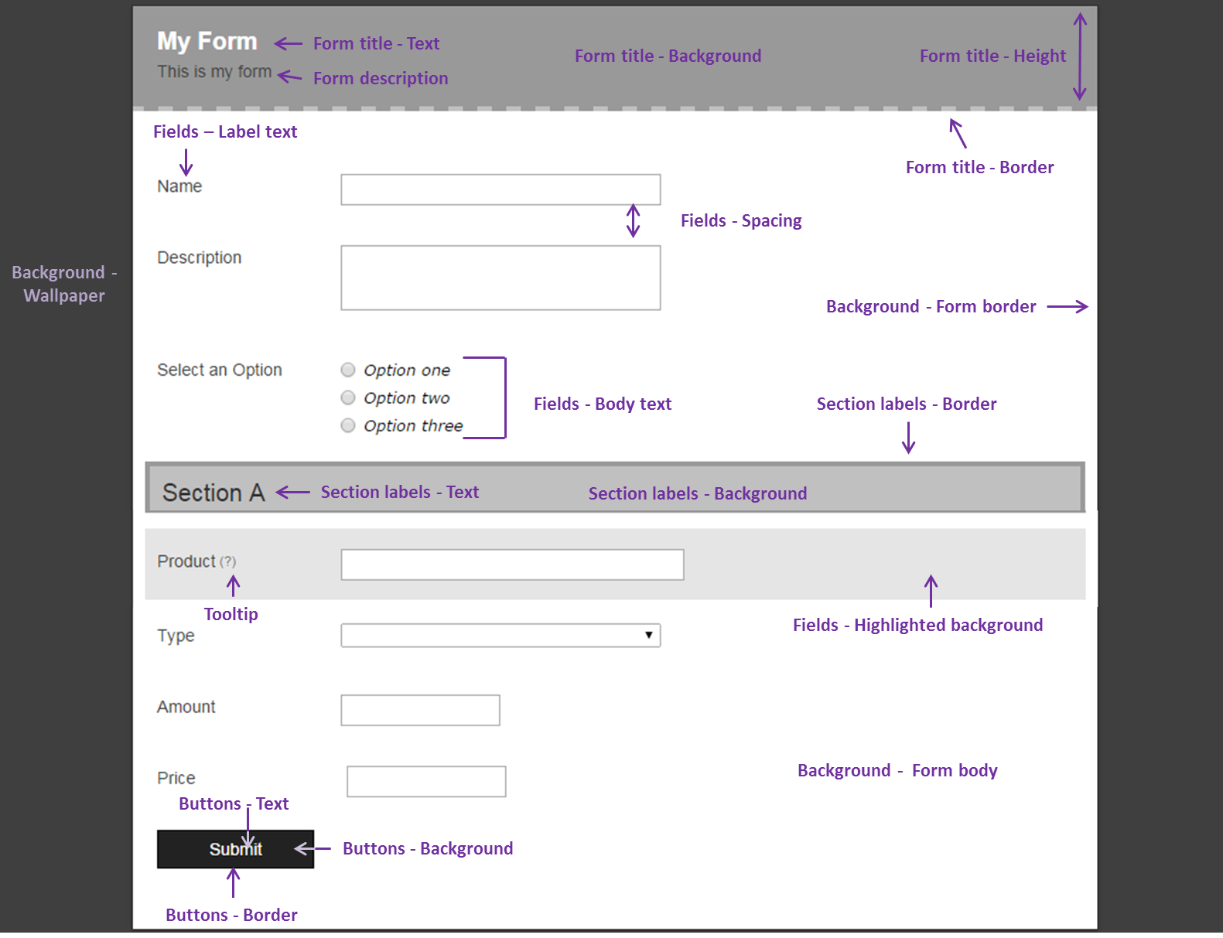Click the Description text area
This screenshot has height=938, width=1223.
click(x=500, y=278)
